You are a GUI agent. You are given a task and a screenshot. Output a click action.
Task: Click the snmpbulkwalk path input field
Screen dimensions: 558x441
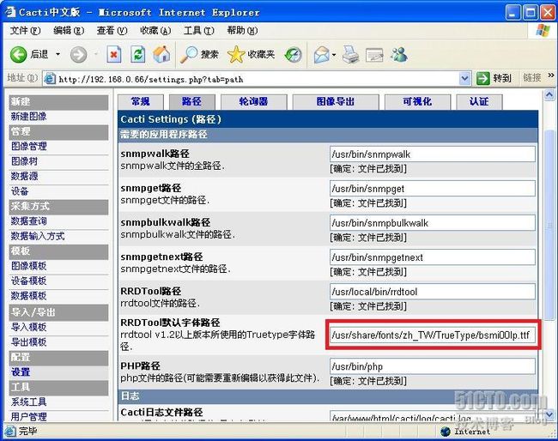(x=433, y=223)
